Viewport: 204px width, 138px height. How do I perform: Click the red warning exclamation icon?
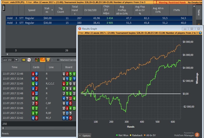156,2
